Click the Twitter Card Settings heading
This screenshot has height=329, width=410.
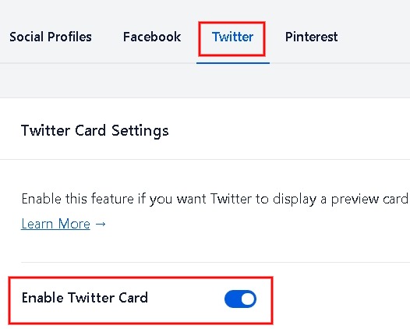[x=94, y=130]
